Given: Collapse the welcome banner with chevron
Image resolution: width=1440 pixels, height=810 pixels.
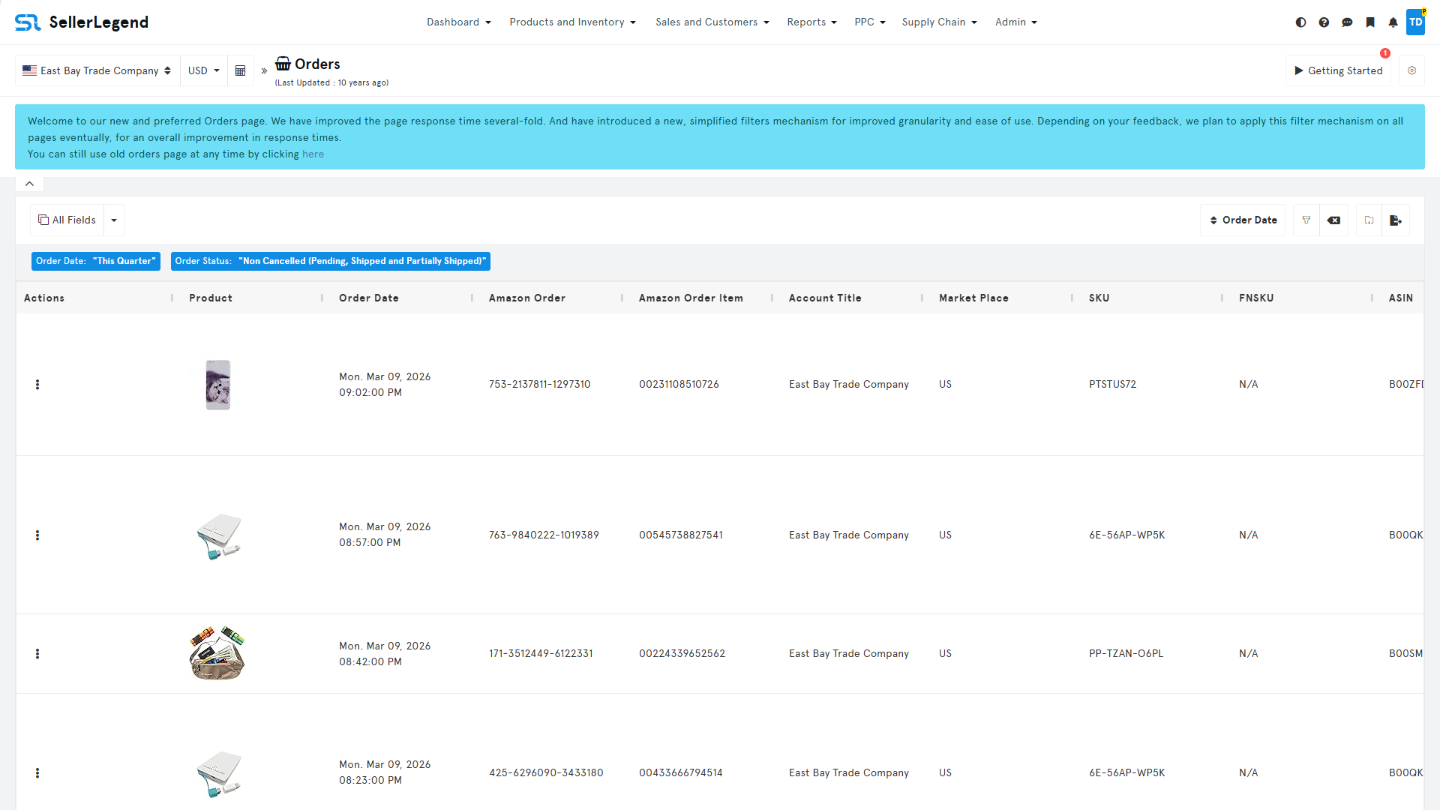Looking at the screenshot, I should point(29,184).
